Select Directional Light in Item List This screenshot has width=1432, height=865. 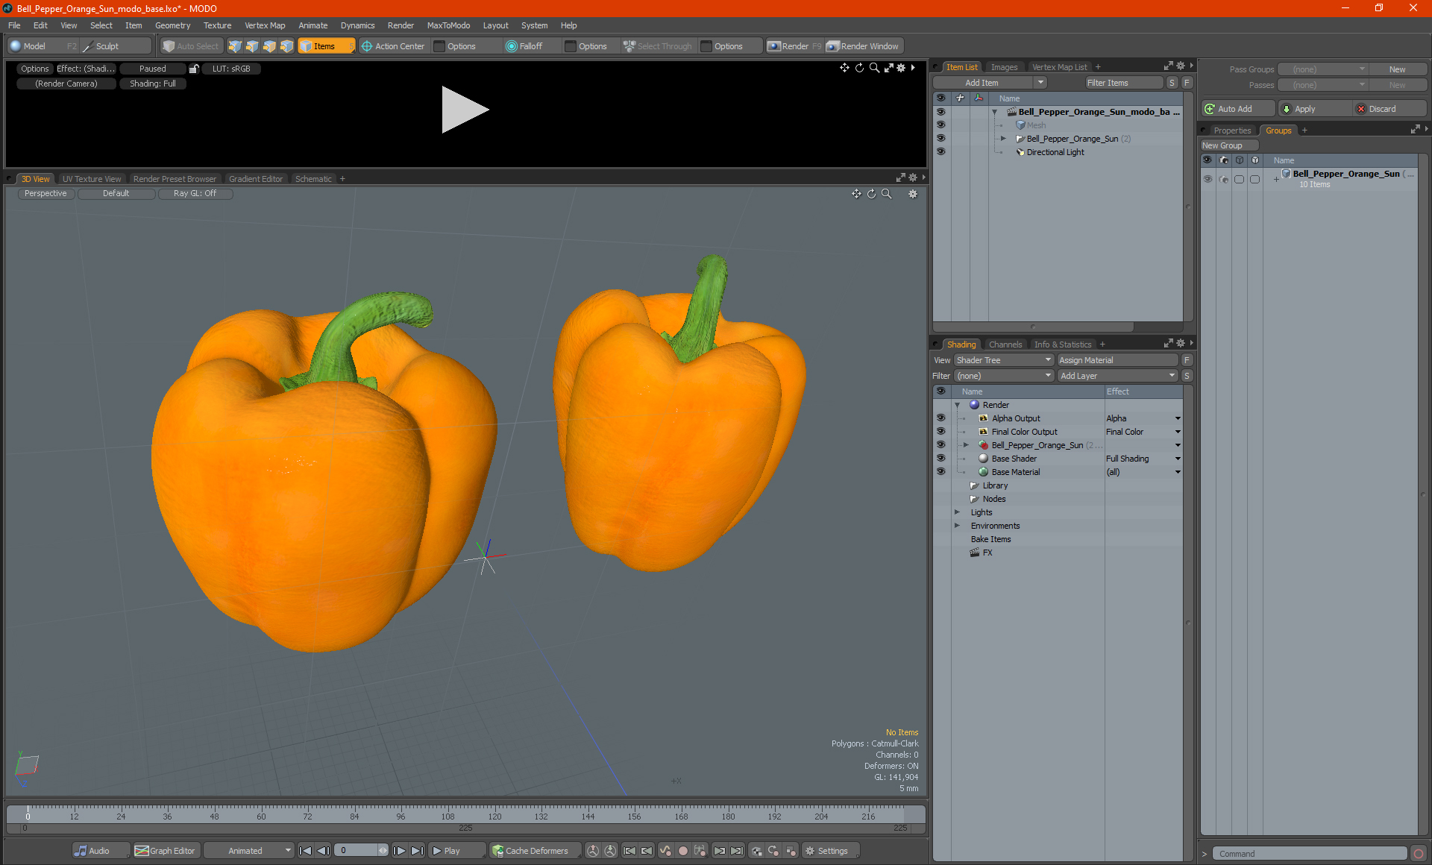[1055, 152]
